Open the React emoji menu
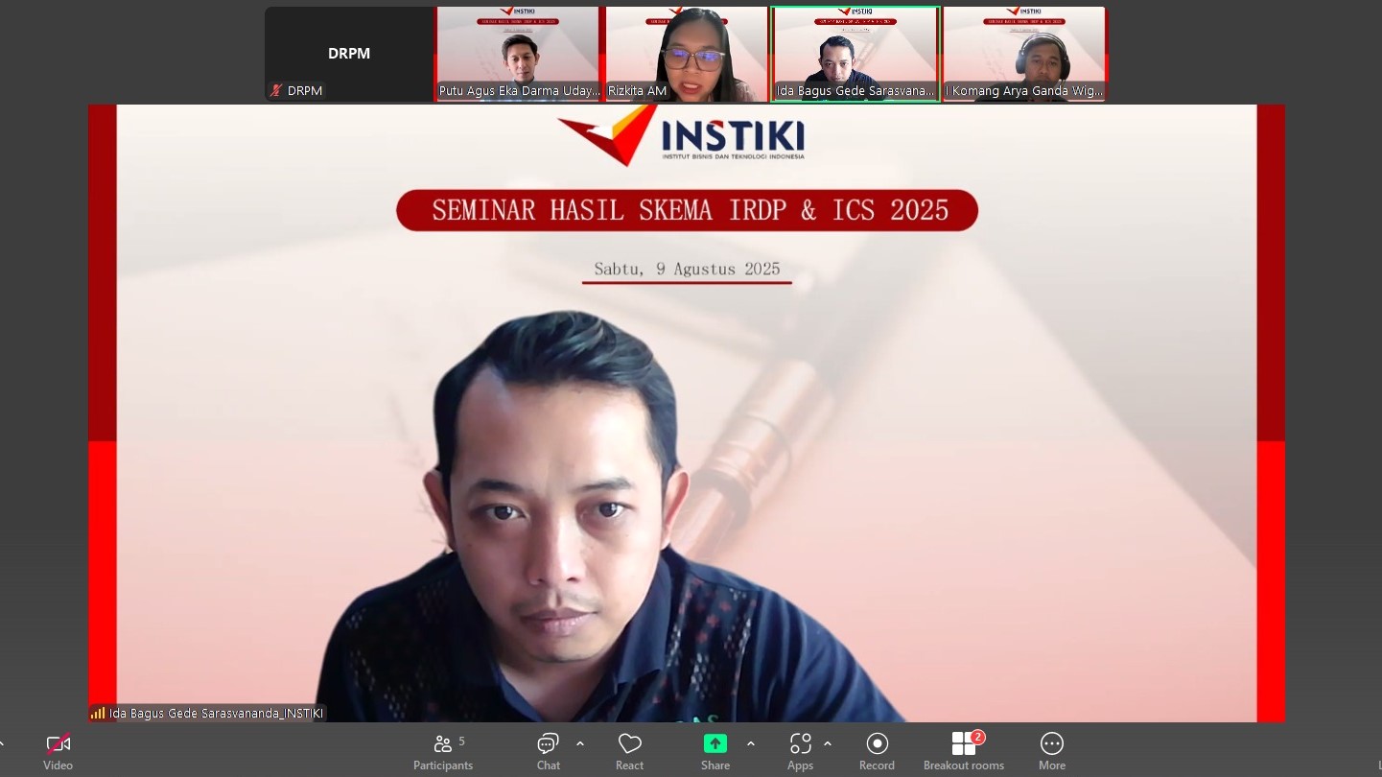This screenshot has width=1382, height=777. (629, 744)
